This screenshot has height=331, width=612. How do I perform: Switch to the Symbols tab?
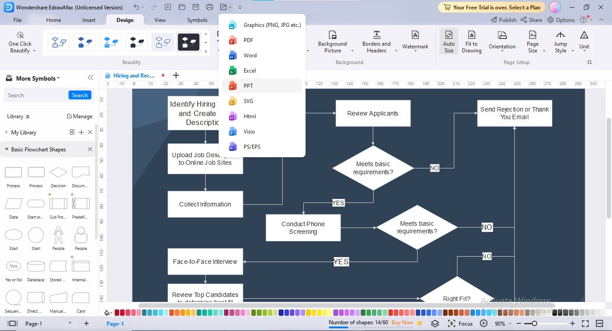[197, 20]
